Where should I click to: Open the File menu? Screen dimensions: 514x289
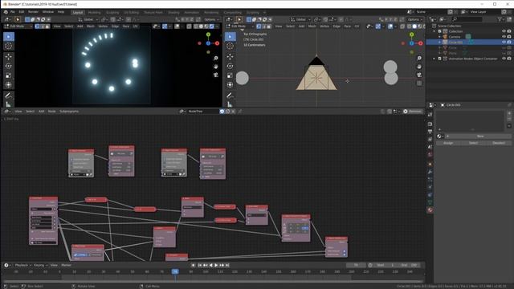[x=13, y=12]
